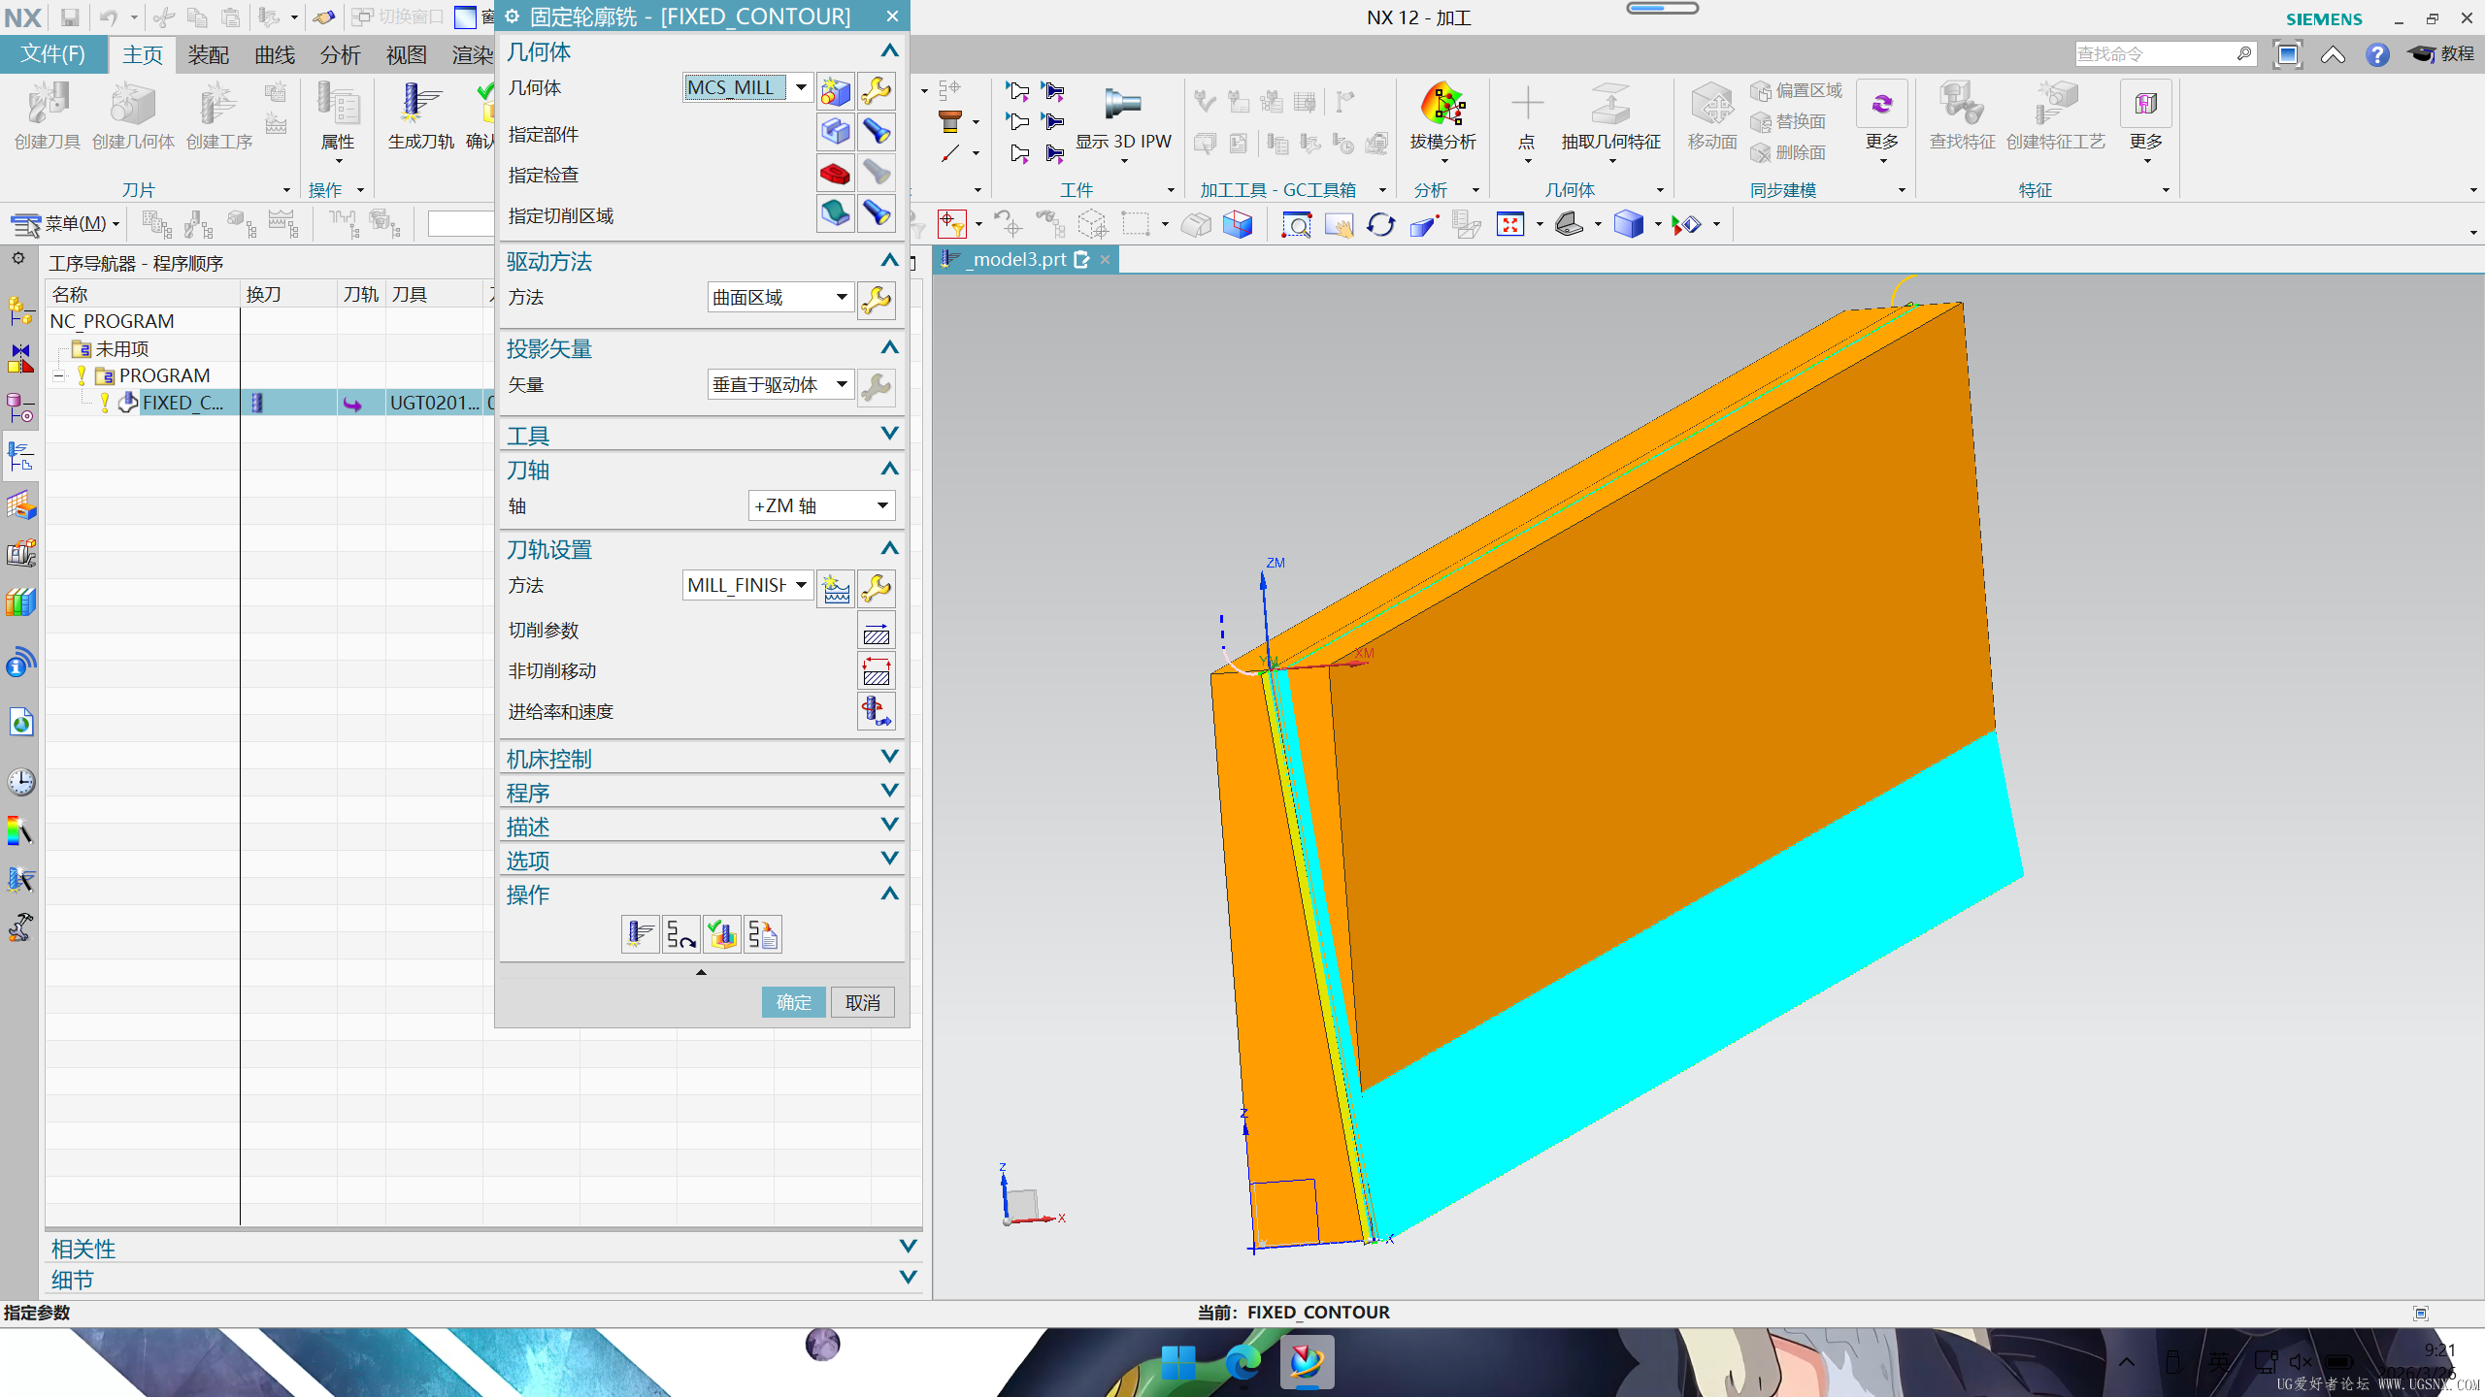Screen dimensions: 2485x1397
Task: Click the edit geometry wrench beside MCS_MILL
Action: tap(876, 91)
